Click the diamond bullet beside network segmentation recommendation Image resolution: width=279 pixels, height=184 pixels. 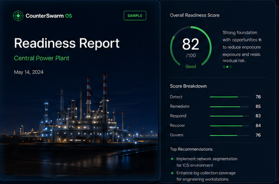(x=172, y=159)
